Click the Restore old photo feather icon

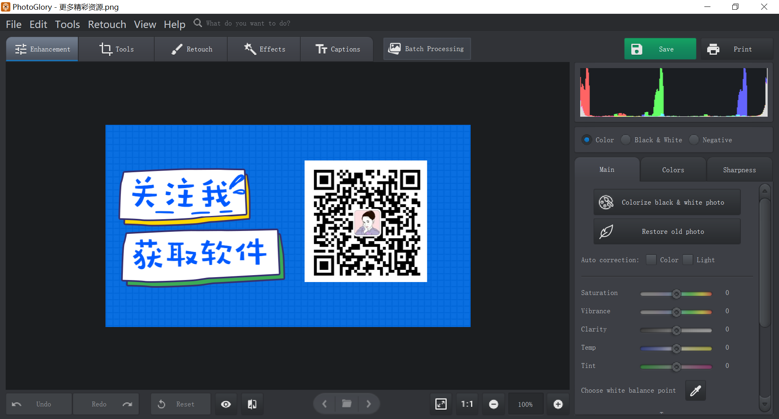[x=606, y=231]
